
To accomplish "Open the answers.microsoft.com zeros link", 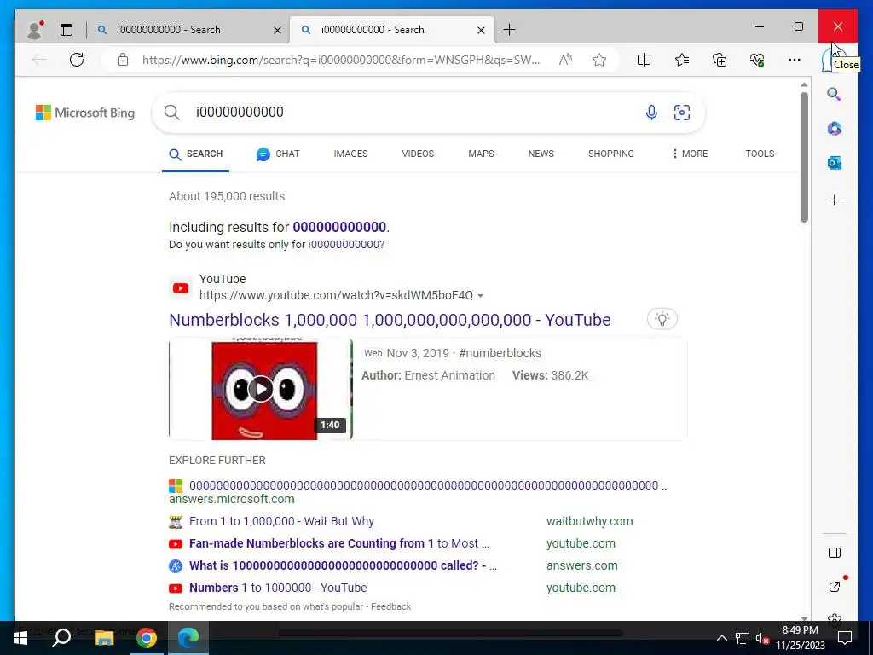I will [x=429, y=485].
